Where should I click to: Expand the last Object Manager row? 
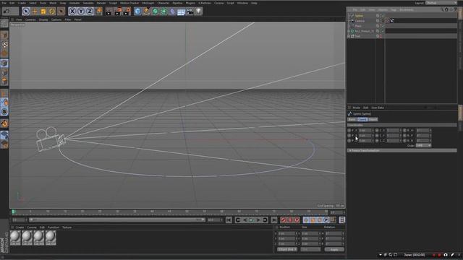tap(349, 36)
